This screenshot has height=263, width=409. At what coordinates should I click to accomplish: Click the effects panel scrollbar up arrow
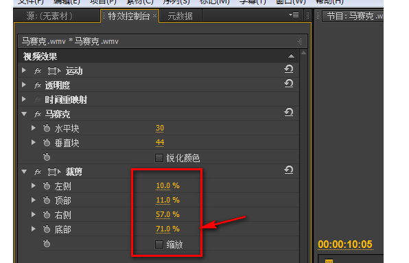click(x=303, y=53)
